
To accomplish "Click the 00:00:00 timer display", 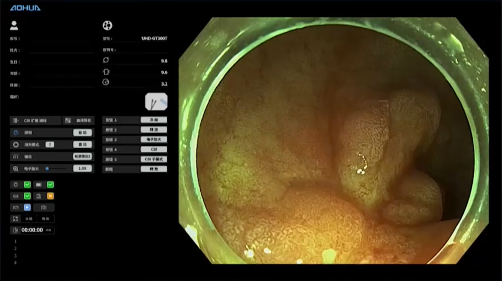I will click(32, 230).
